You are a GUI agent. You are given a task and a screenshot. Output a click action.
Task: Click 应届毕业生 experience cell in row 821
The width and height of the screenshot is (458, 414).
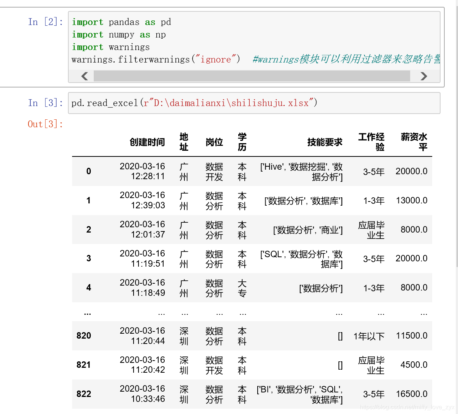click(x=371, y=365)
